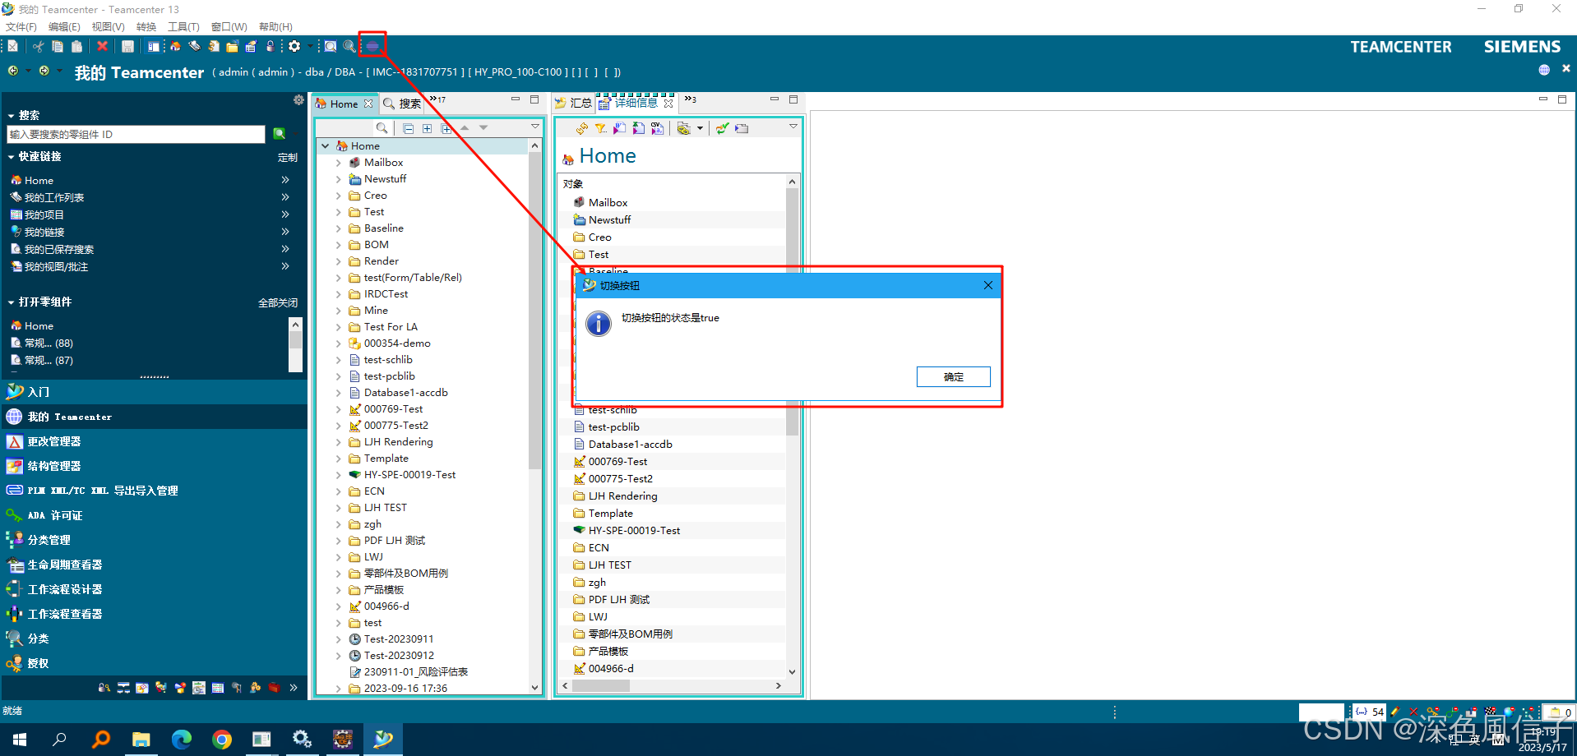Viewport: 1577px width, 756px height.
Task: Click the gear settings icon in the main toolbar
Action: click(x=294, y=47)
